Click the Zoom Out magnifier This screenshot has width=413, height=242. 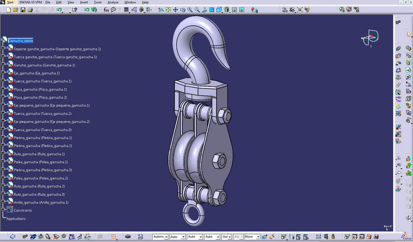coord(197,10)
